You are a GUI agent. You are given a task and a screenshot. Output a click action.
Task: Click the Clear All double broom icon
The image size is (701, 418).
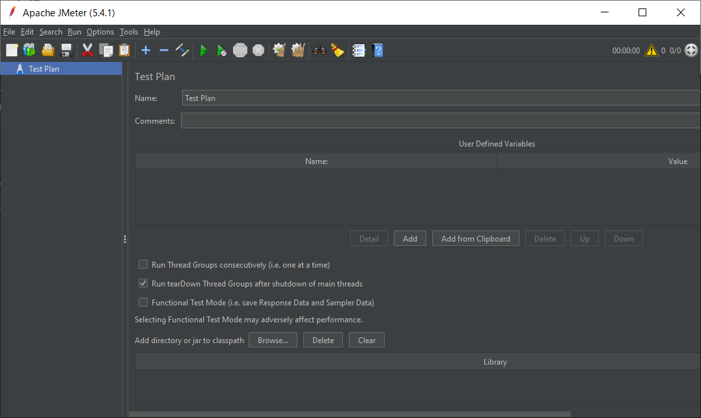298,51
